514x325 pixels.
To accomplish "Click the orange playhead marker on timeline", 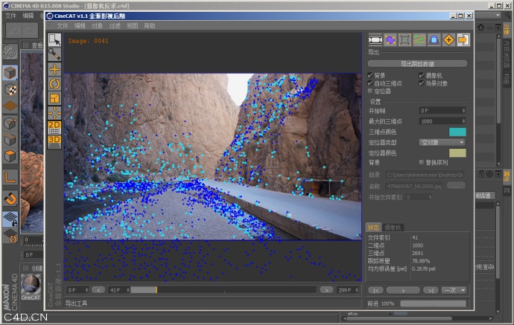I will pos(156,290).
